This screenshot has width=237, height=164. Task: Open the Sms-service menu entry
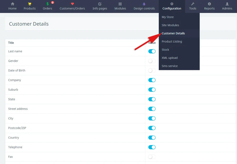point(170,66)
